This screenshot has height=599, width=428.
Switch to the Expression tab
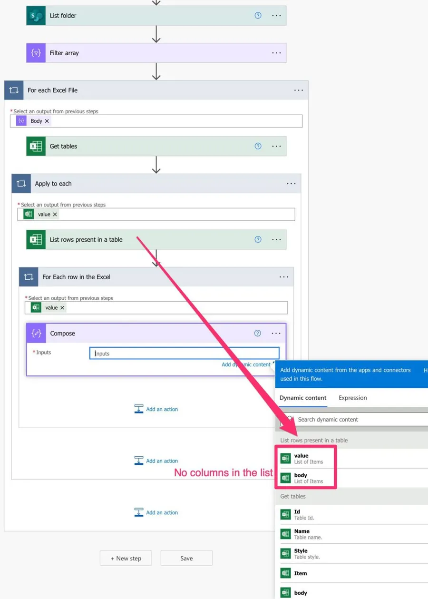coord(352,398)
